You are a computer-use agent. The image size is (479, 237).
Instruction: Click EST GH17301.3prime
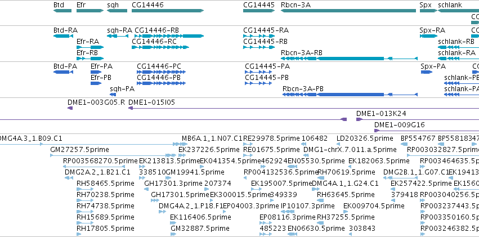[146, 189]
